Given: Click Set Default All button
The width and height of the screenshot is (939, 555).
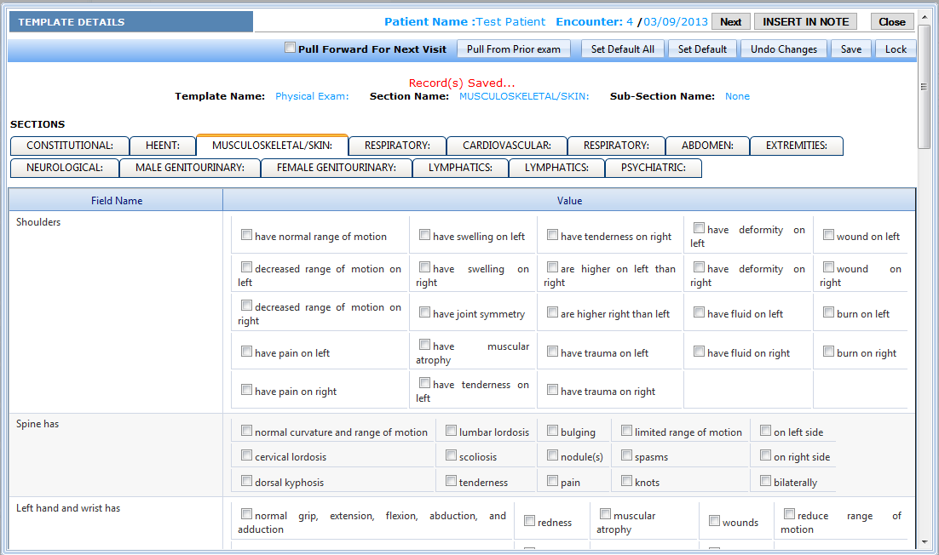Looking at the screenshot, I should coord(623,49).
